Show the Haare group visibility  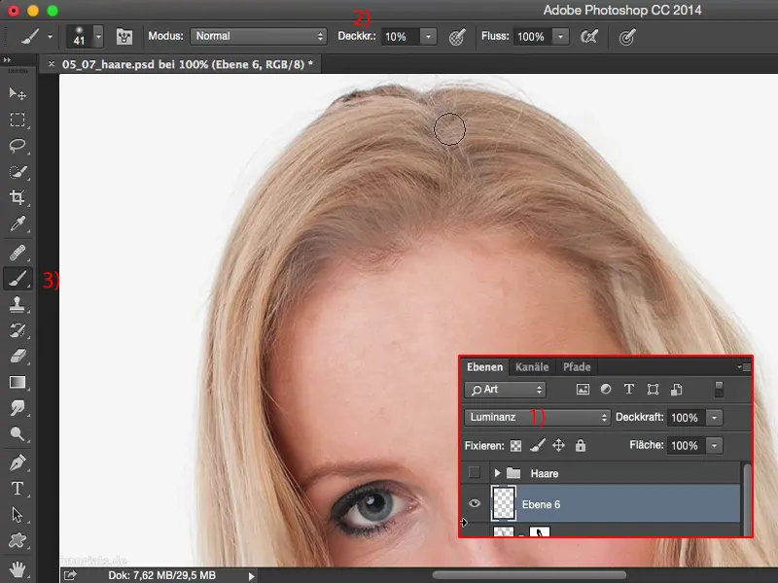475,472
